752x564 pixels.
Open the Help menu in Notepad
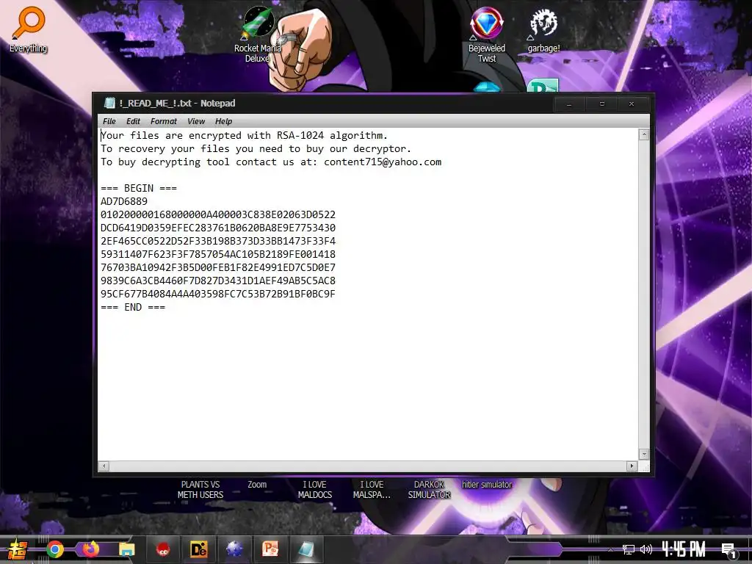coord(223,121)
